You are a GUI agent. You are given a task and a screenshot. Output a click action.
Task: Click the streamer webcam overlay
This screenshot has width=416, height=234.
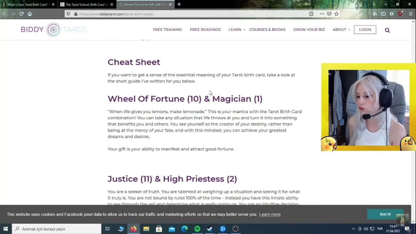click(369, 107)
